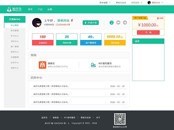This screenshot has height=130, width=174.
Task: Click the ¥1000.00 balance amount
Action: pyautogui.click(x=148, y=25)
